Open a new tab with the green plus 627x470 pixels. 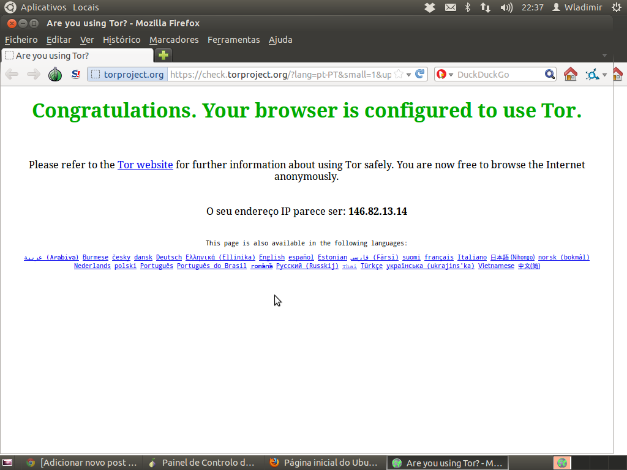(x=163, y=55)
